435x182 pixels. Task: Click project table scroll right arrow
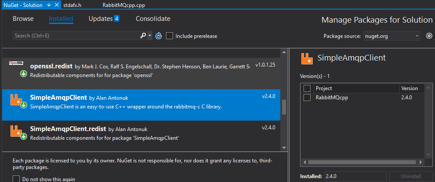click(x=421, y=162)
